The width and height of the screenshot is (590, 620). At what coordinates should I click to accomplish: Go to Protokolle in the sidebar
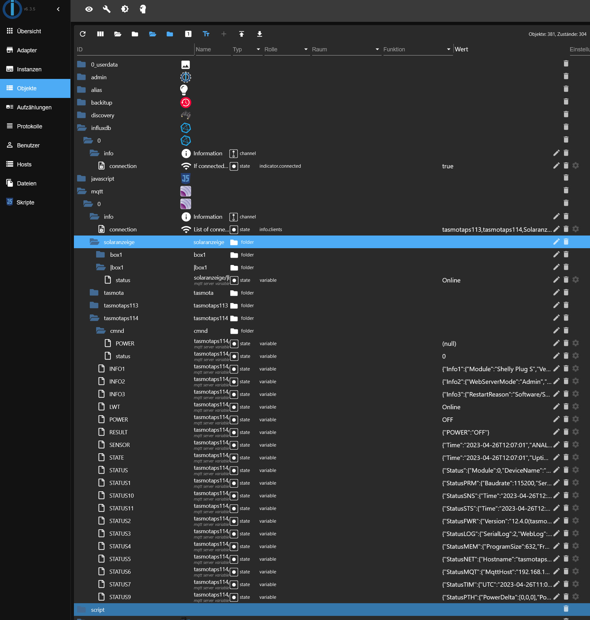pos(29,126)
